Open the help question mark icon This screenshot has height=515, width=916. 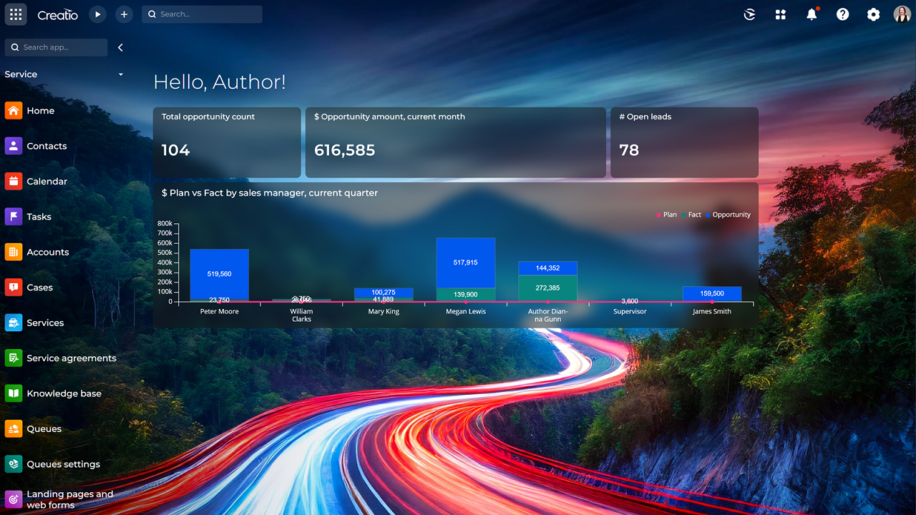coord(843,14)
